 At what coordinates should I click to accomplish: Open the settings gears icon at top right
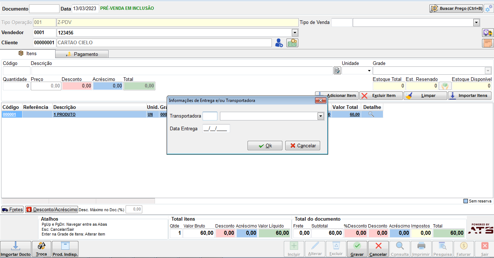coord(489,8)
